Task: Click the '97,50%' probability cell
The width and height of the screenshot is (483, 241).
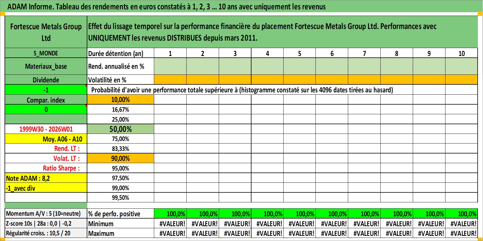Action: [x=121, y=178]
